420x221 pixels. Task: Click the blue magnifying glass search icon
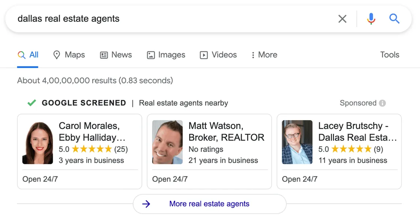(394, 19)
